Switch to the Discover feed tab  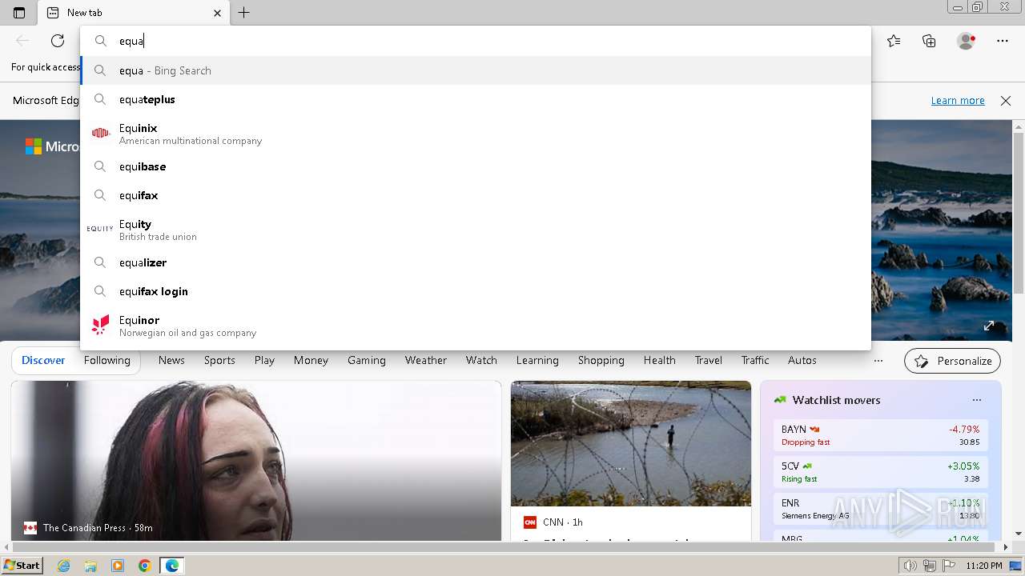43,361
